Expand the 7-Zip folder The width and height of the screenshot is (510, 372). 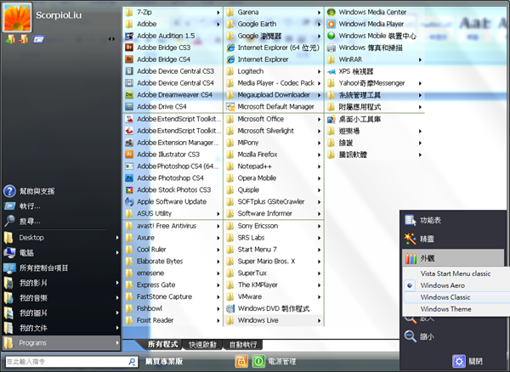click(173, 12)
